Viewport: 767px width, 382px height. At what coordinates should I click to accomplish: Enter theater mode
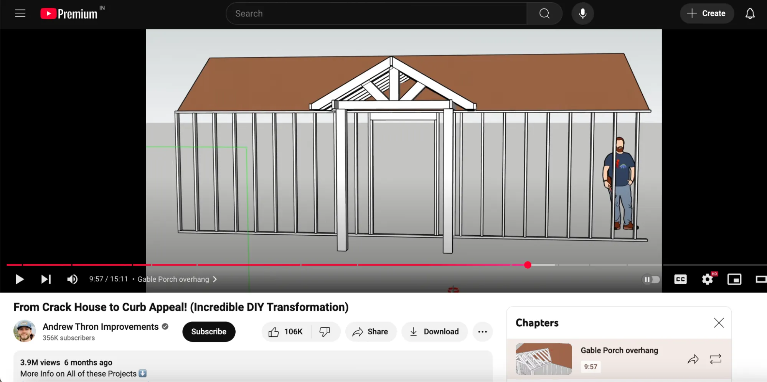pyautogui.click(x=761, y=279)
